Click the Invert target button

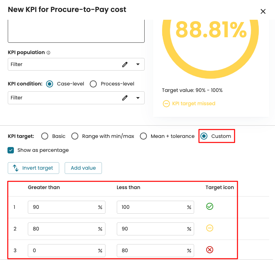pos(33,168)
